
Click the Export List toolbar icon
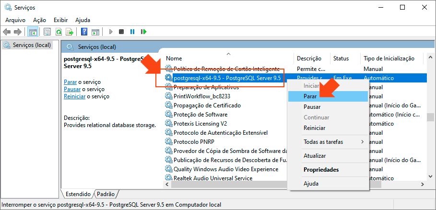click(70, 32)
